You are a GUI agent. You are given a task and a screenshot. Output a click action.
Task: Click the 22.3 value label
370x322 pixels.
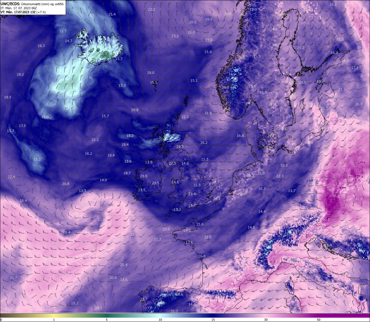(x=280, y=176)
